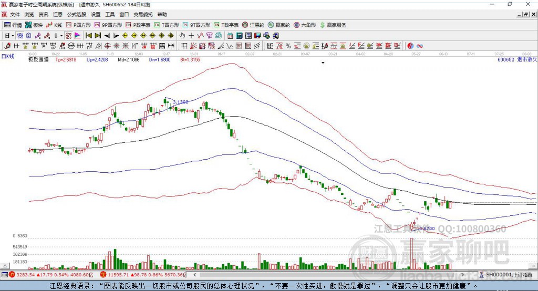Select the percent retracement tool
Screen dimensions: 538x291
288,46
